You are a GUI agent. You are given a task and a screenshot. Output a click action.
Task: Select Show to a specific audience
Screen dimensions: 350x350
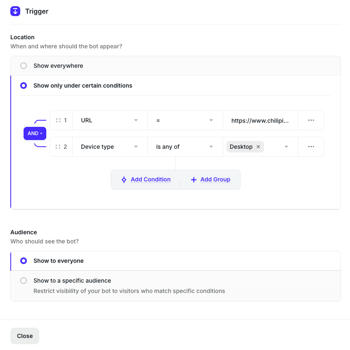pyautogui.click(x=24, y=281)
